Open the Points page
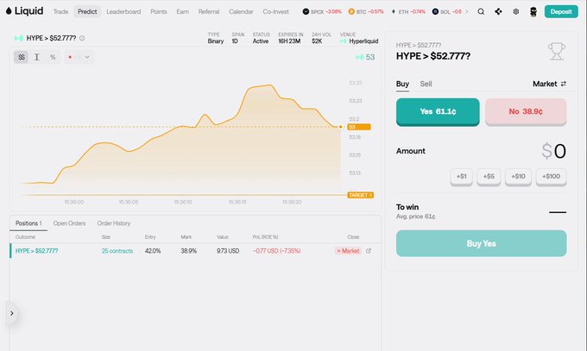 point(159,11)
